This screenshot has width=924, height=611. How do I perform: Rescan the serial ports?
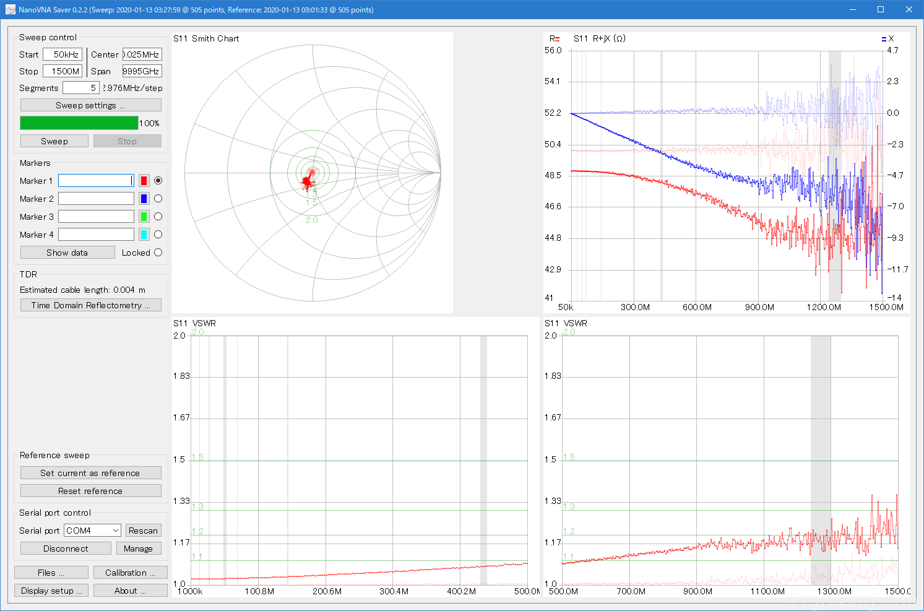(x=144, y=531)
